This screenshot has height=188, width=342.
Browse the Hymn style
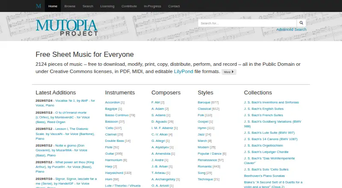(202, 128)
